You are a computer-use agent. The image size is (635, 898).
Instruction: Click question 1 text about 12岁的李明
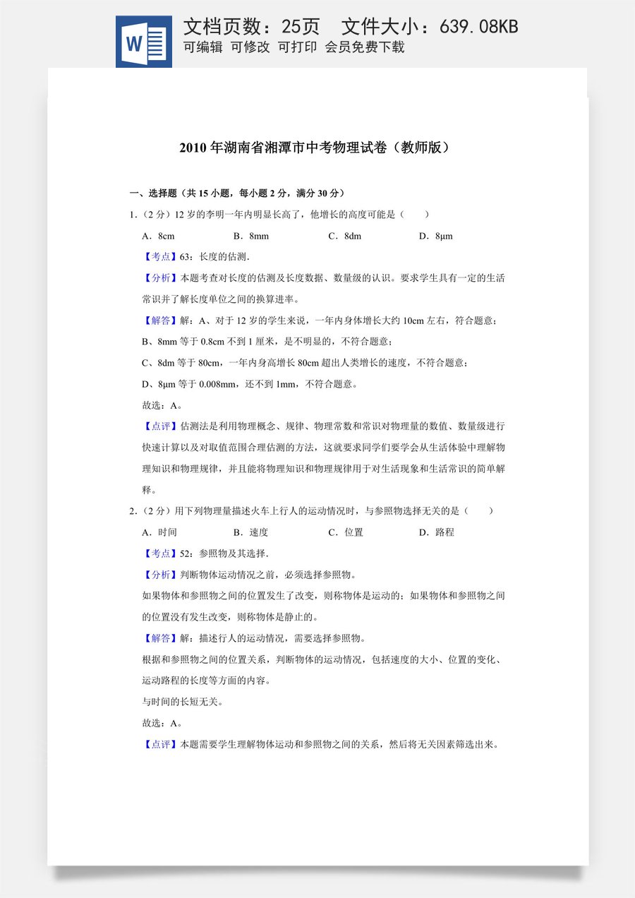279,215
